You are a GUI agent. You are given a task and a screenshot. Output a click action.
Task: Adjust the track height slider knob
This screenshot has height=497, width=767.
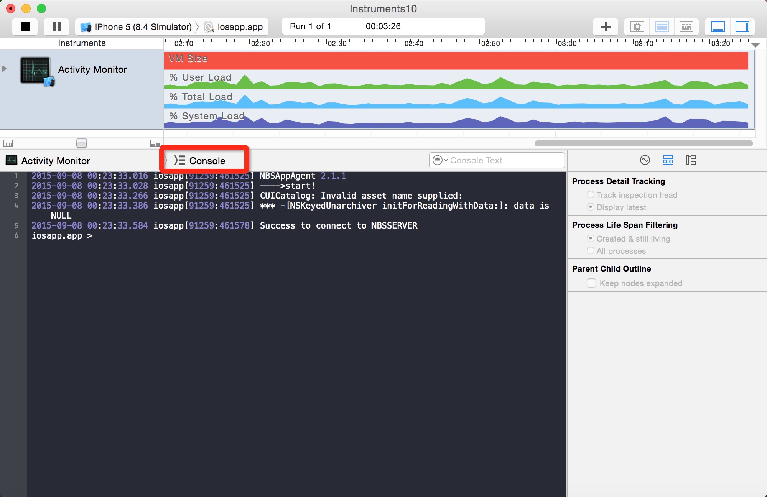point(82,143)
